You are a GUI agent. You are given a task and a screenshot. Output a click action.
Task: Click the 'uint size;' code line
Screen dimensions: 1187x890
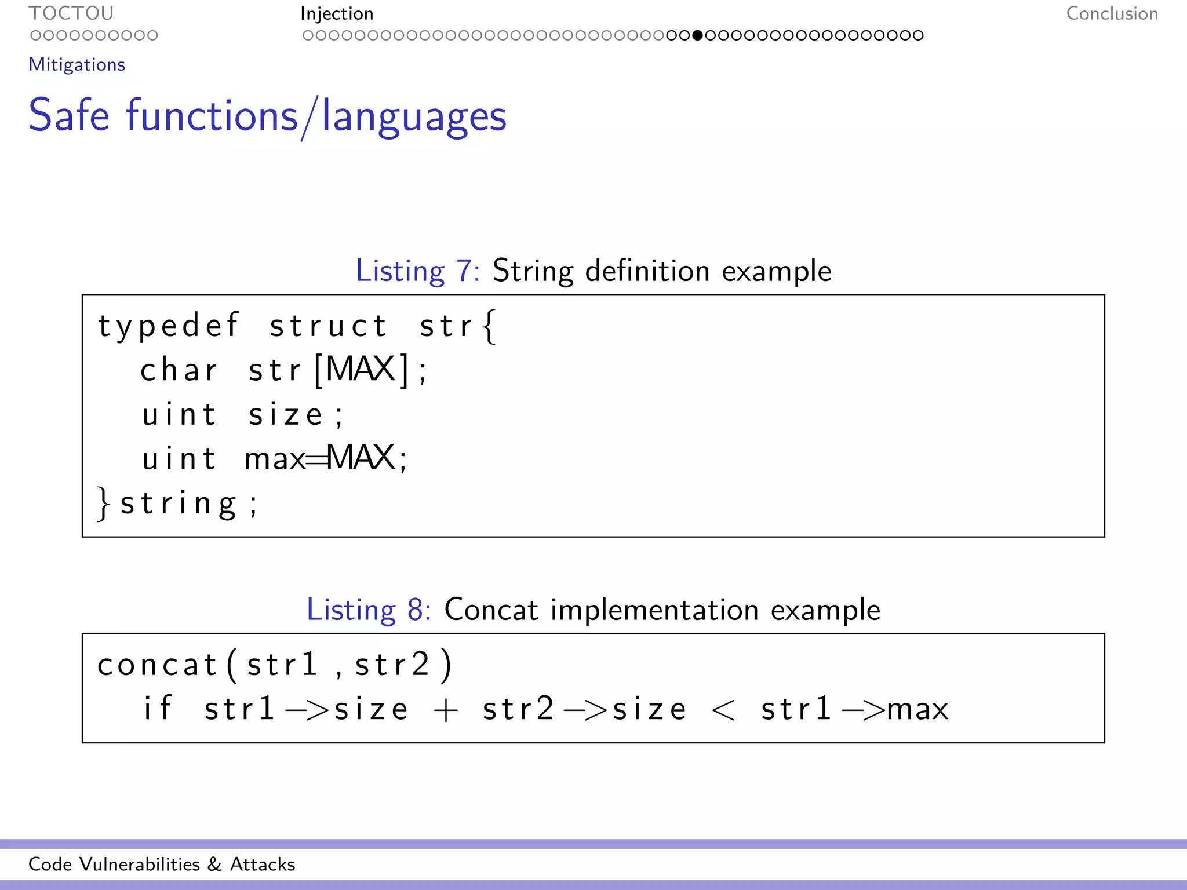[x=242, y=415]
